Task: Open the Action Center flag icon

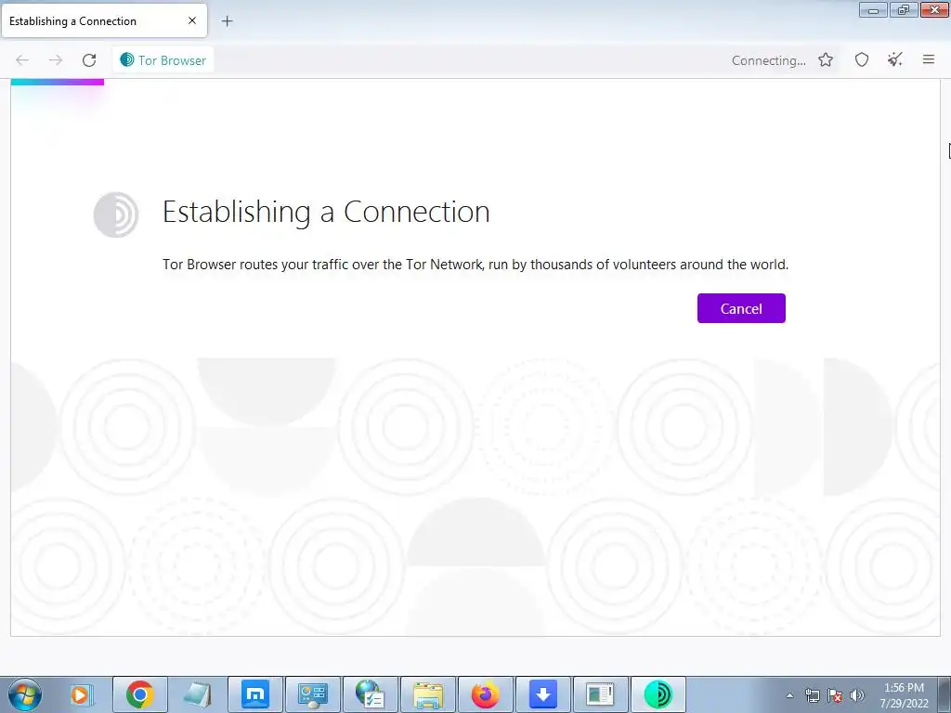Action: click(835, 695)
